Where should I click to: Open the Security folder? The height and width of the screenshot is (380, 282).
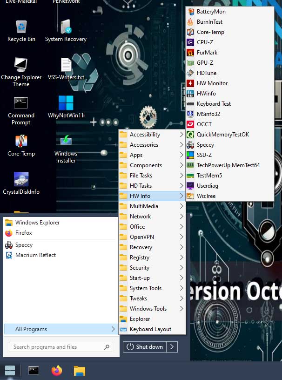click(x=152, y=268)
